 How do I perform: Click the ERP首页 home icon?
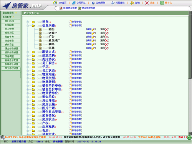pyautogui.click(x=55, y=3)
